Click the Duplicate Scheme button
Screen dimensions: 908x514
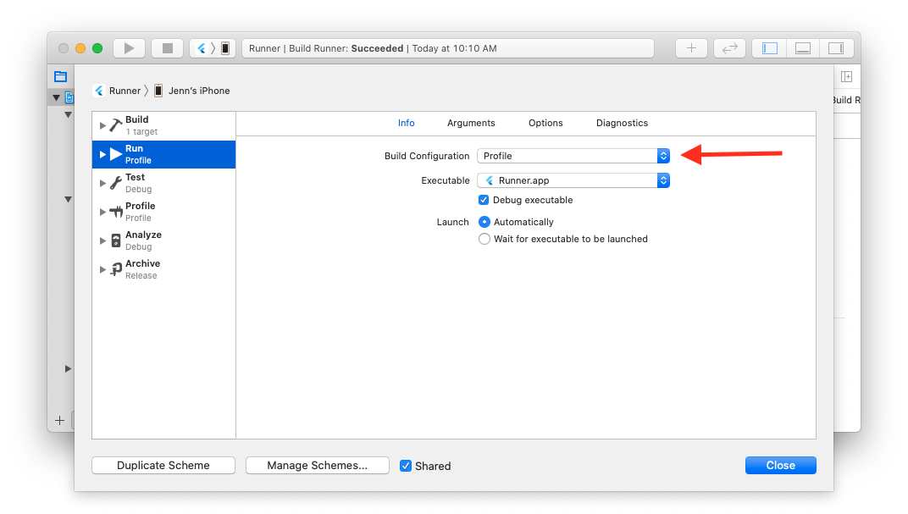(x=163, y=466)
